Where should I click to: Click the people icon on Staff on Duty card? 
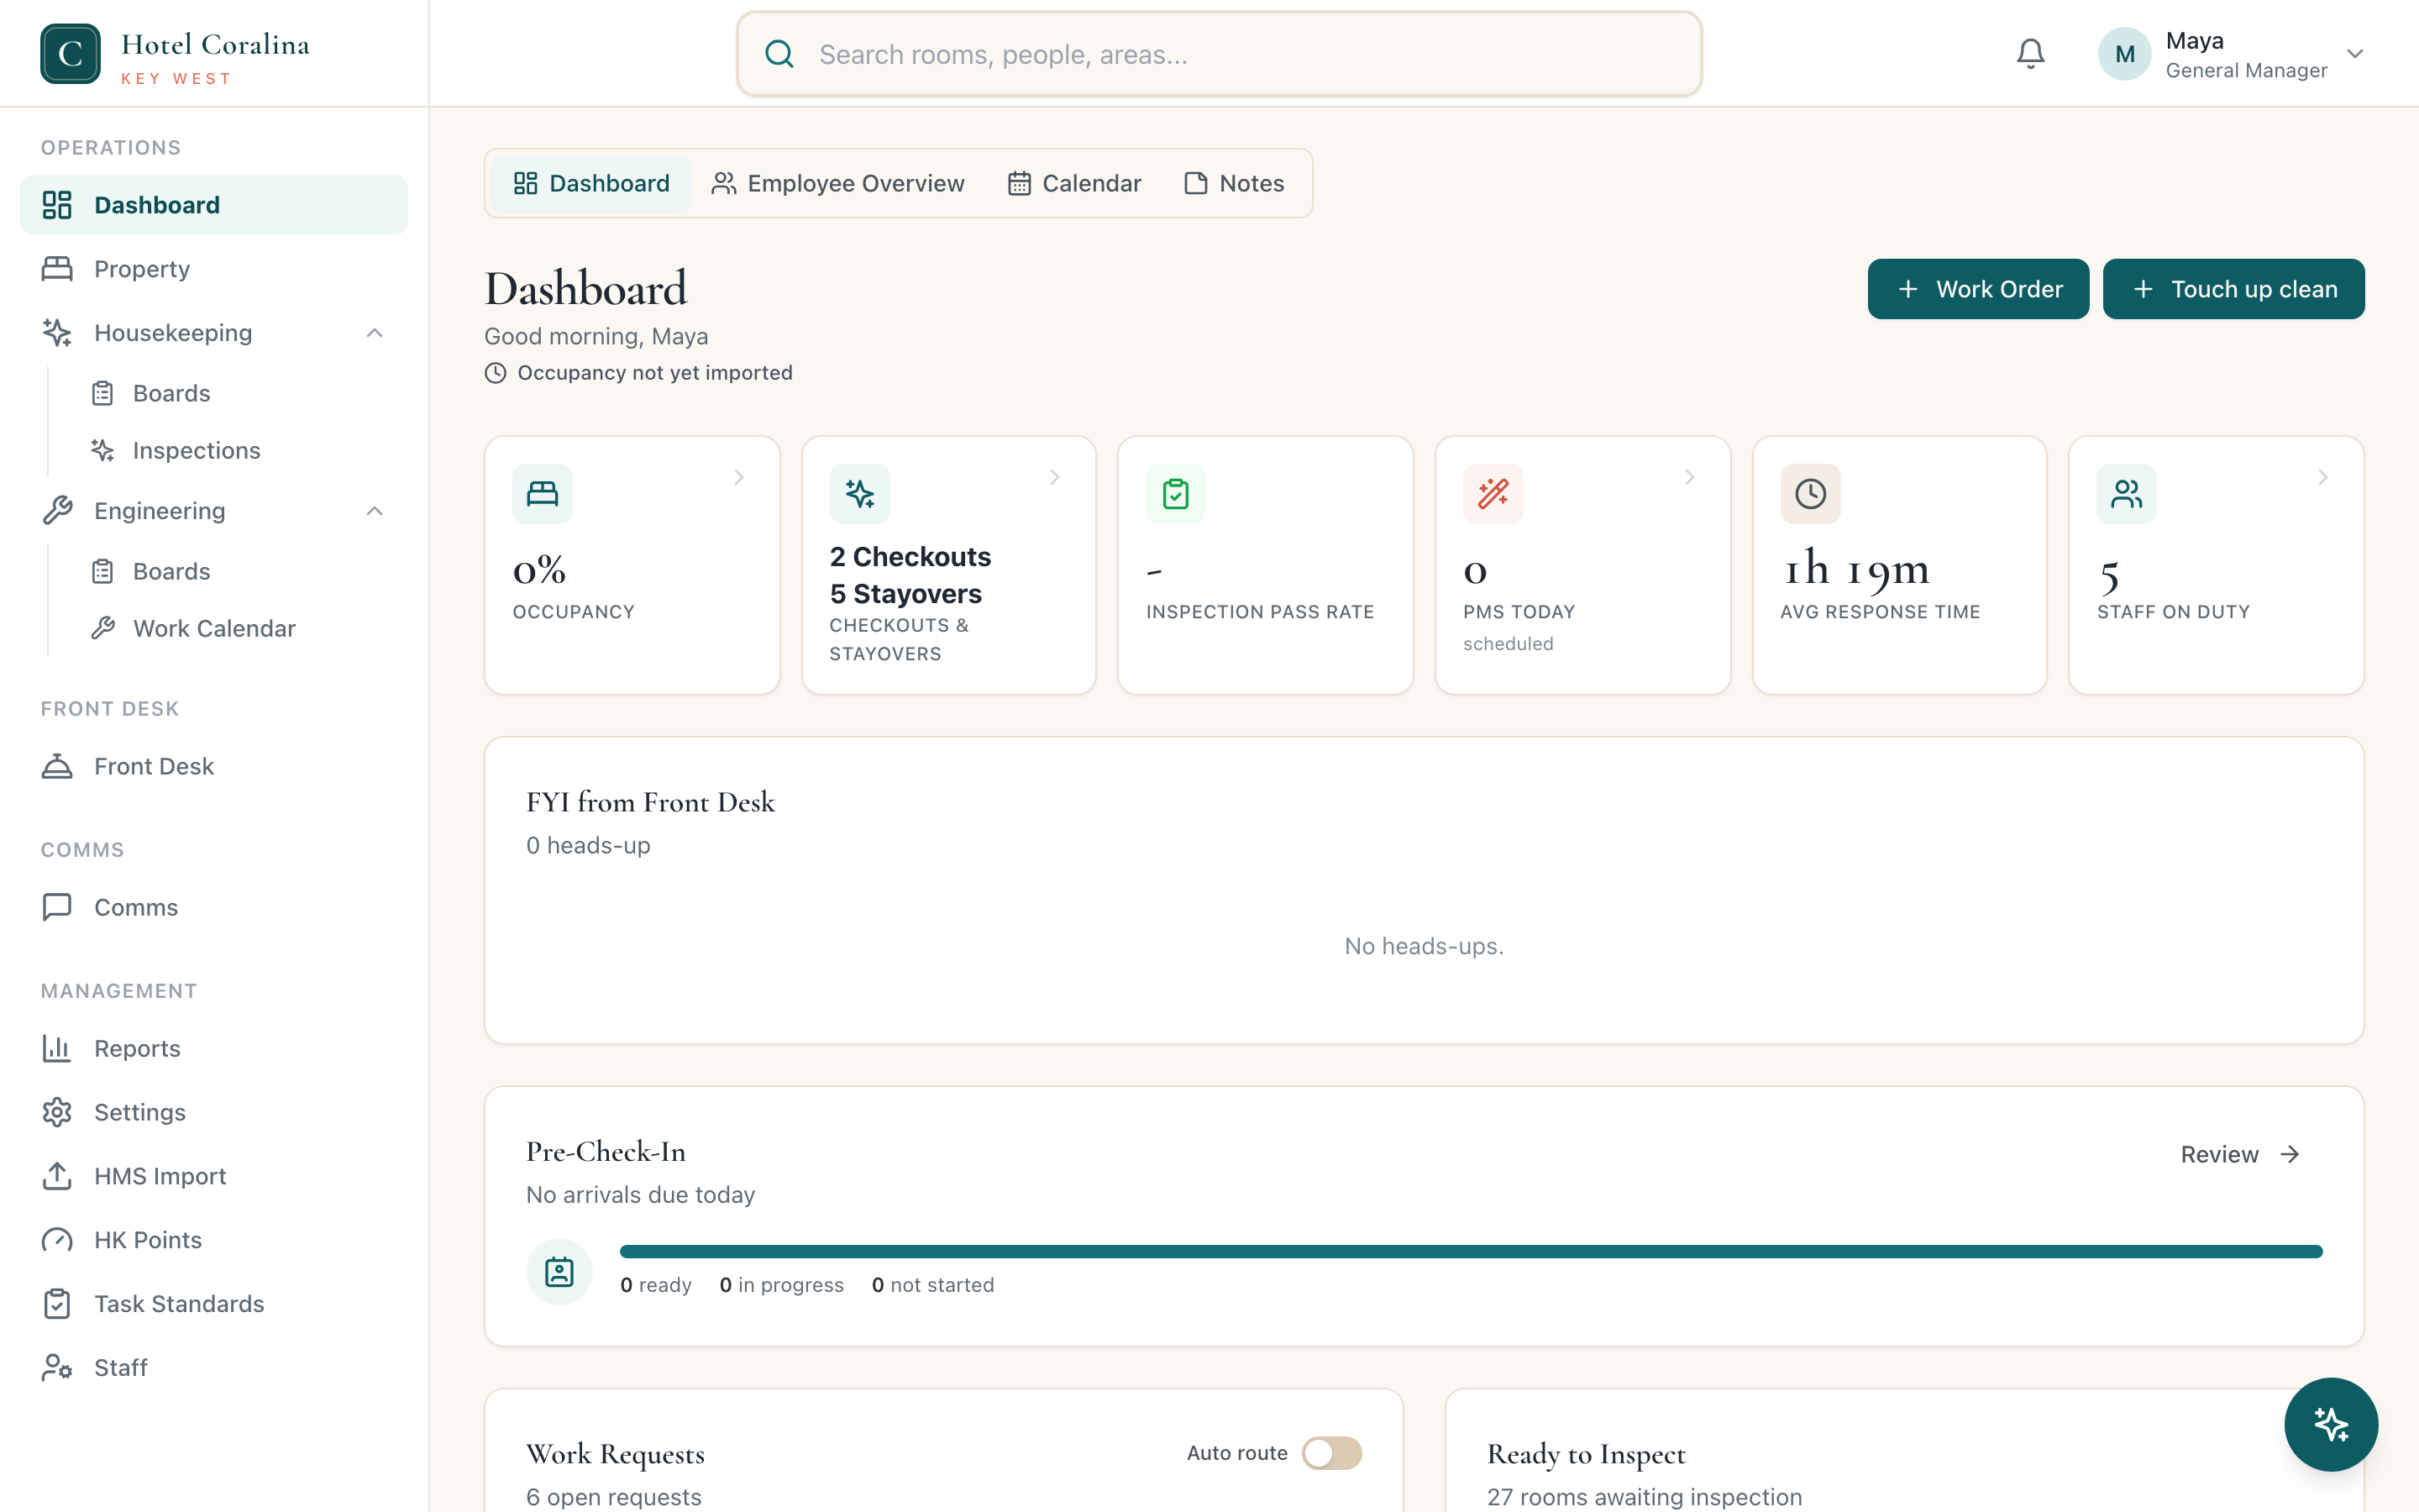2127,494
